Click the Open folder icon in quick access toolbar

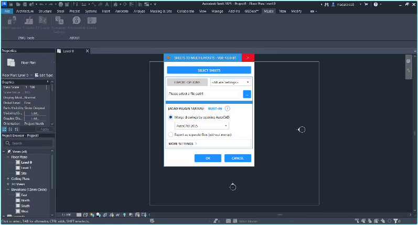click(x=18, y=4)
